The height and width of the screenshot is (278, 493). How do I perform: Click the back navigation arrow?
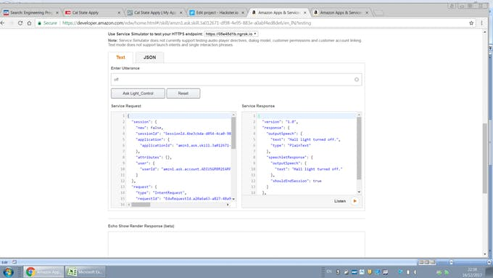pos(2,23)
